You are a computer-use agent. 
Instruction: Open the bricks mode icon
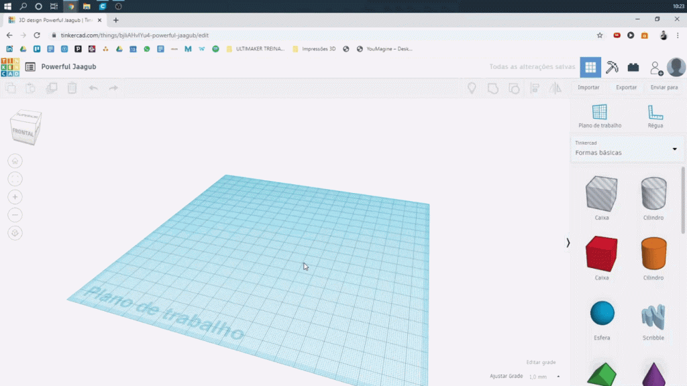(x=633, y=67)
